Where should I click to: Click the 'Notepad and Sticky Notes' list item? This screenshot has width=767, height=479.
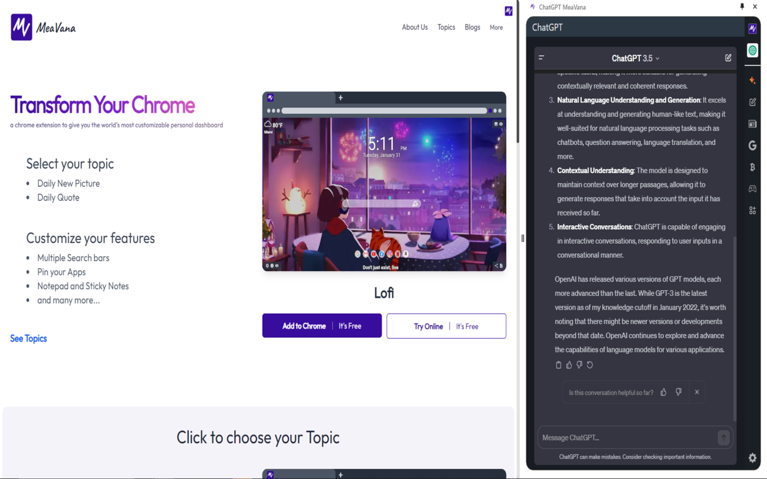pos(83,286)
